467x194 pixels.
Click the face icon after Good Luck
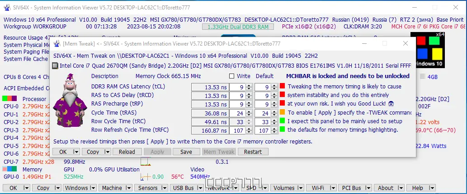pyautogui.click(x=391, y=104)
